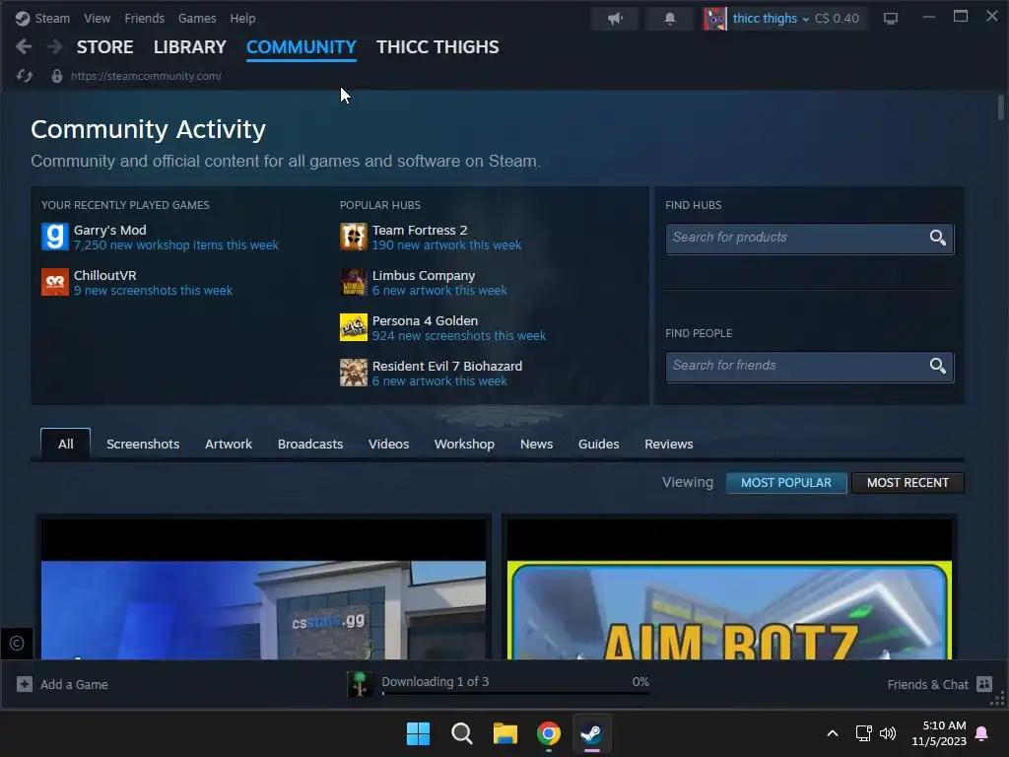
Task: Open the Games menu
Action: tap(197, 19)
